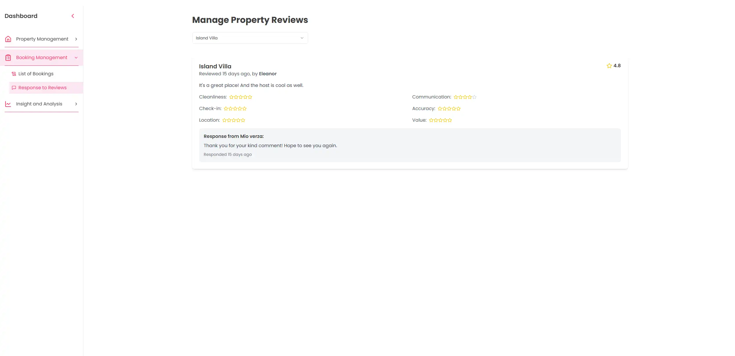The width and height of the screenshot is (735, 356).
Task: Click the Response to Reviews chat icon
Action: (14, 88)
